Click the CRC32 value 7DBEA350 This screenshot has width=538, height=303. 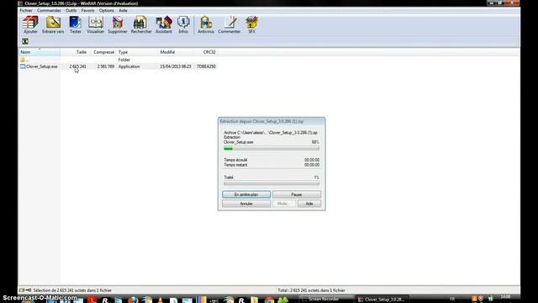(206, 66)
